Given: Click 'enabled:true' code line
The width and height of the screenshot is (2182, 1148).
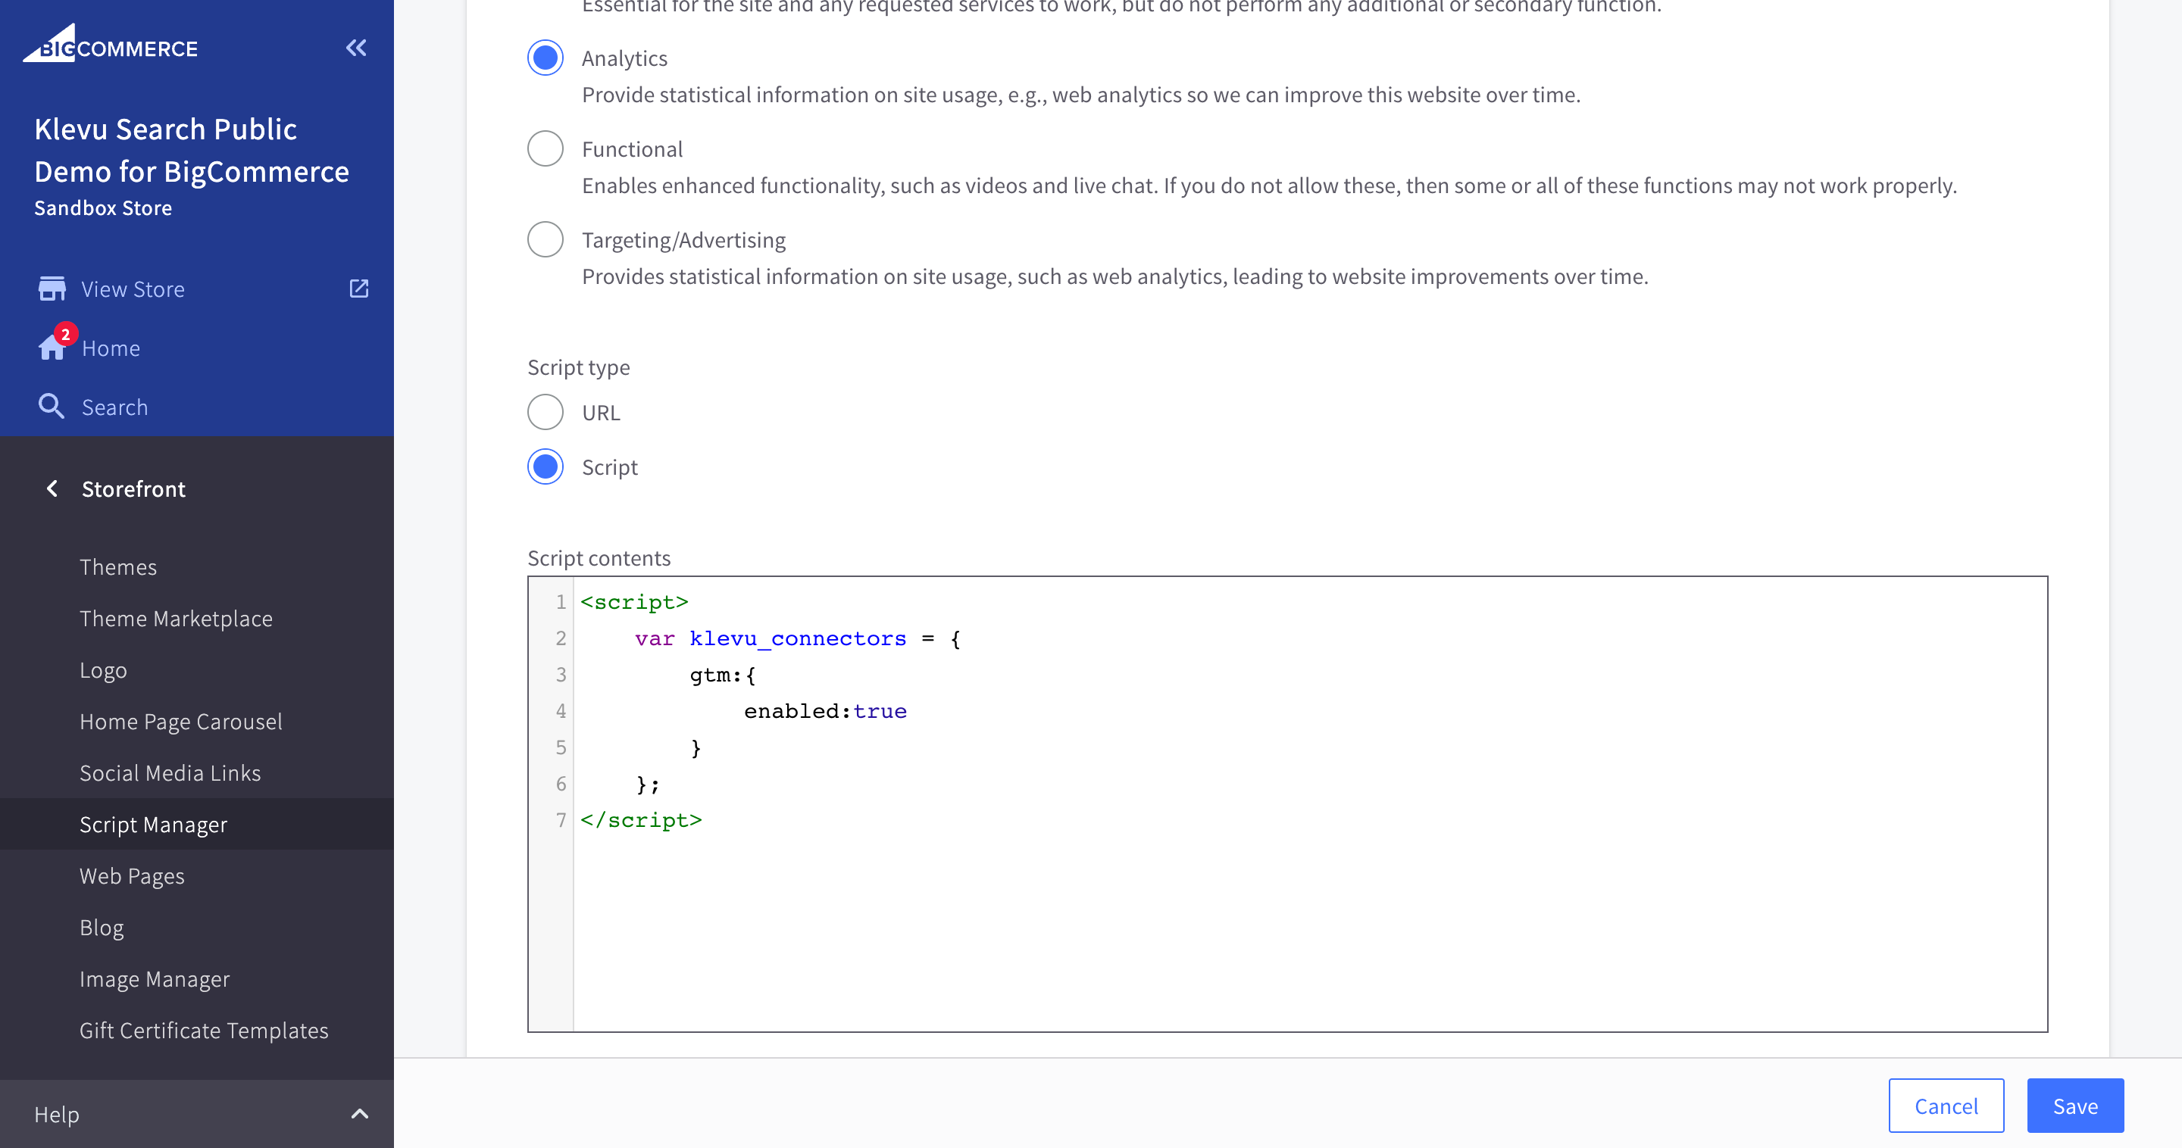Looking at the screenshot, I should click(x=825, y=711).
